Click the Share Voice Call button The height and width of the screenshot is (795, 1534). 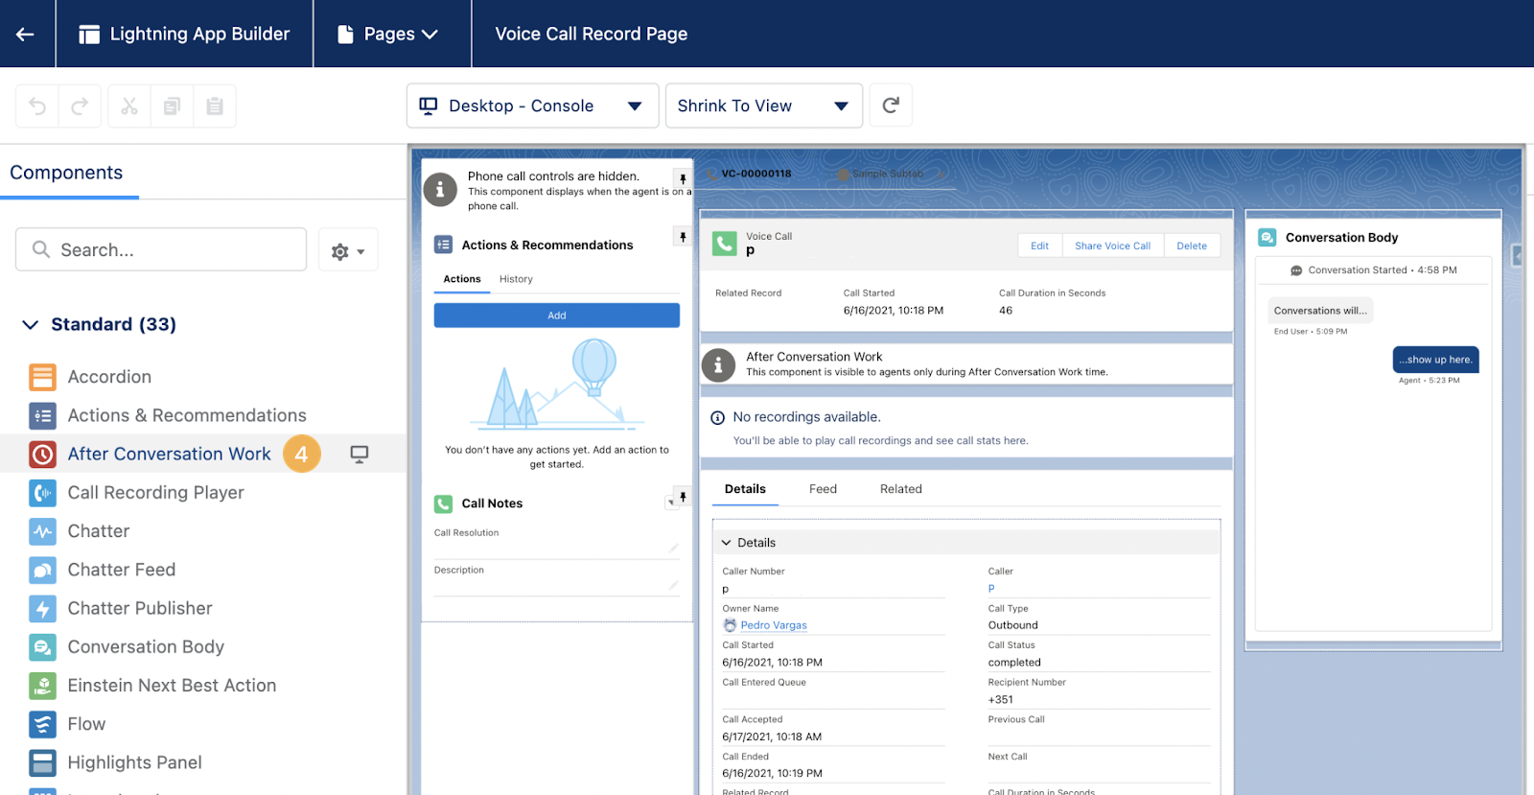pos(1112,246)
